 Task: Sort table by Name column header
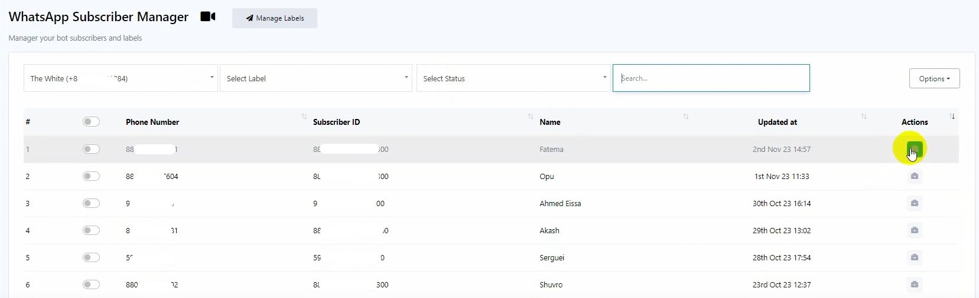[550, 122]
